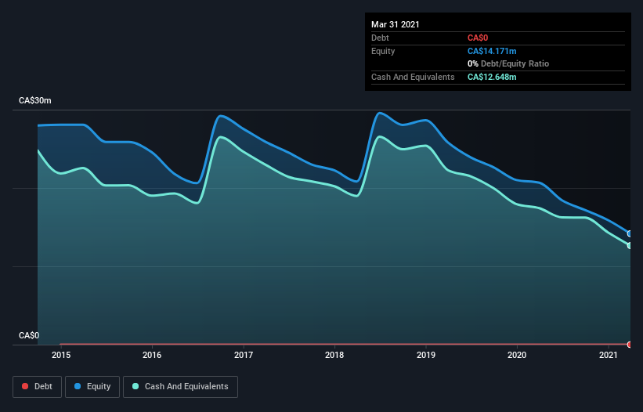Click Cash And Equivalents tooltip label
Image resolution: width=643 pixels, height=412 pixels.
point(413,77)
